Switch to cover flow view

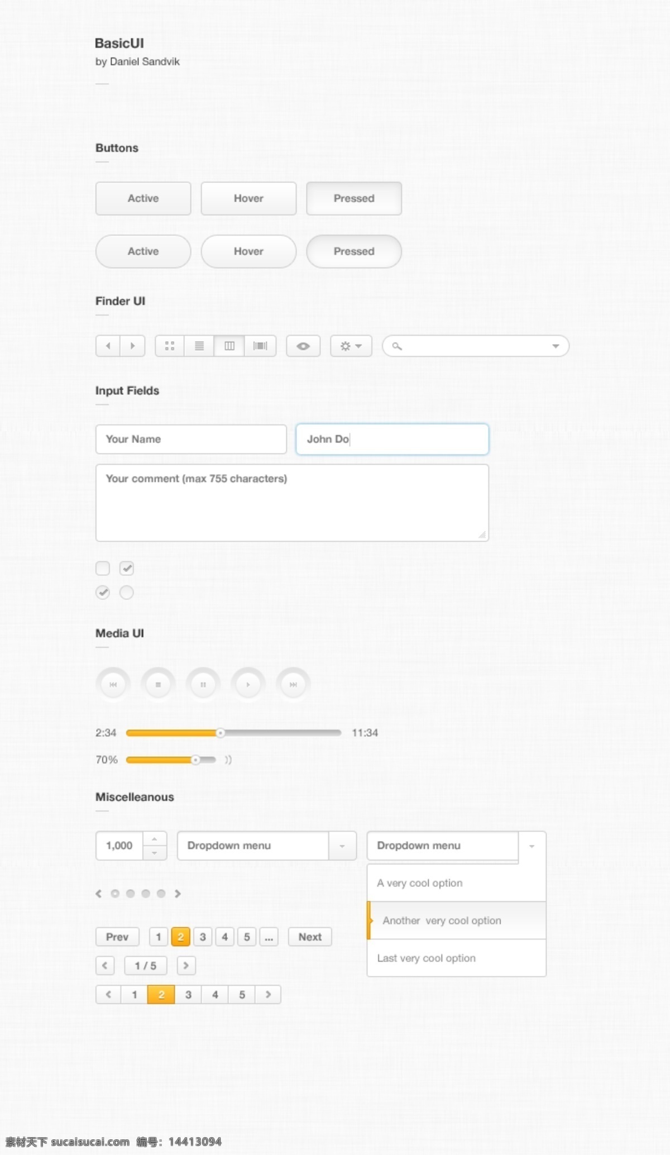click(x=260, y=346)
